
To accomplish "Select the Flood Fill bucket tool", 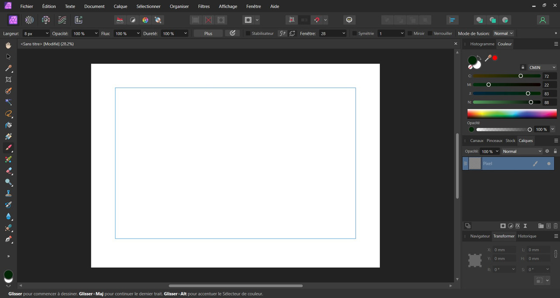I will point(8,125).
